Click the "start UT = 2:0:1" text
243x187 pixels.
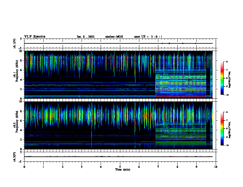pos(148,37)
